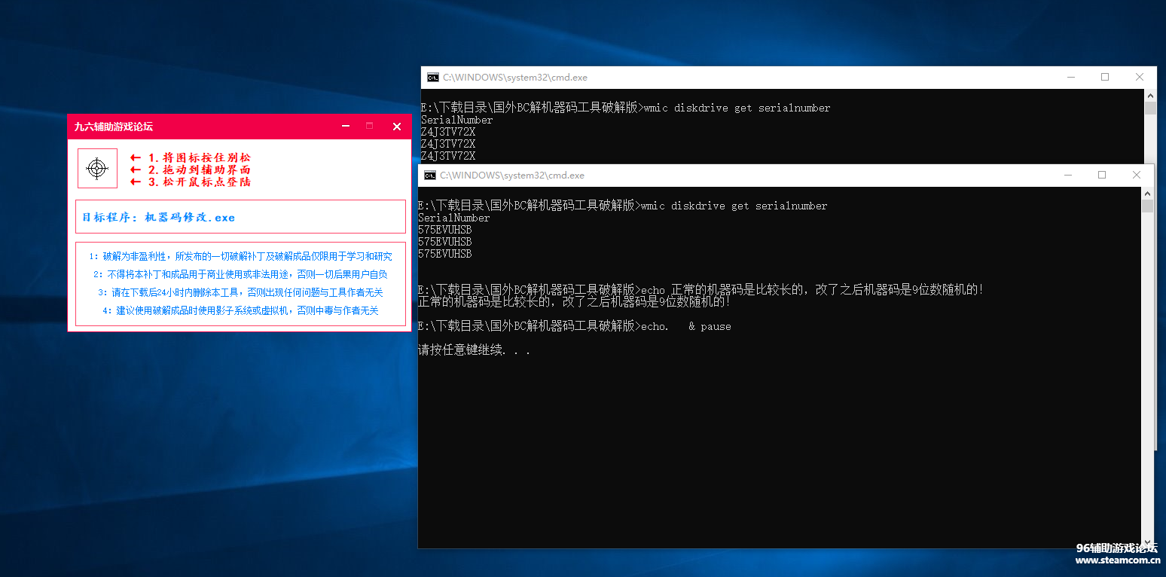Minimize the 九六辅助游戏论坛 window
Image resolution: width=1166 pixels, height=577 pixels.
[x=345, y=127]
